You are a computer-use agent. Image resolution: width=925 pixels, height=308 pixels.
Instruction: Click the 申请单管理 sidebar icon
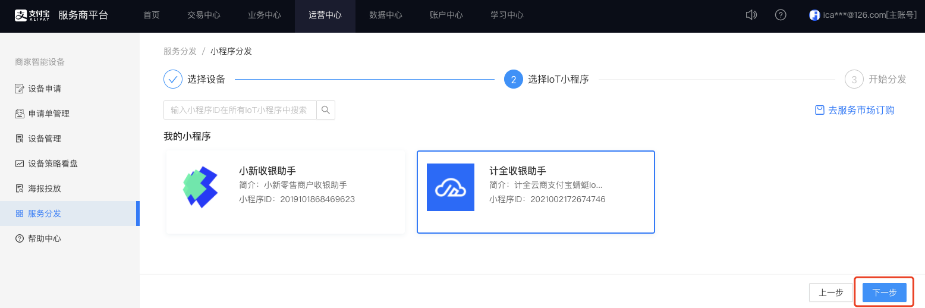20,114
